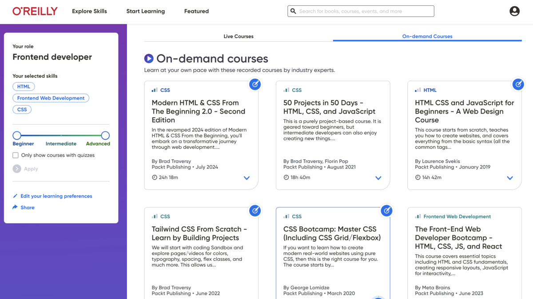Screen dimensions: 533x299
Task: Open the user account profile icon
Action: click(514, 11)
